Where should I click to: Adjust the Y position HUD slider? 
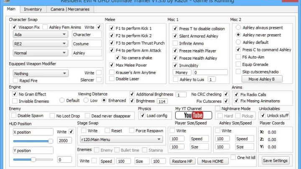coord(33,159)
